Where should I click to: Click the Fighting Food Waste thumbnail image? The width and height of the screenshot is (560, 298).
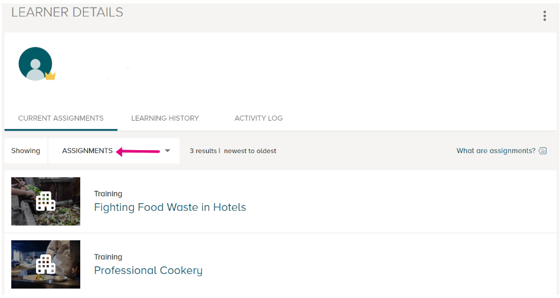coord(45,201)
